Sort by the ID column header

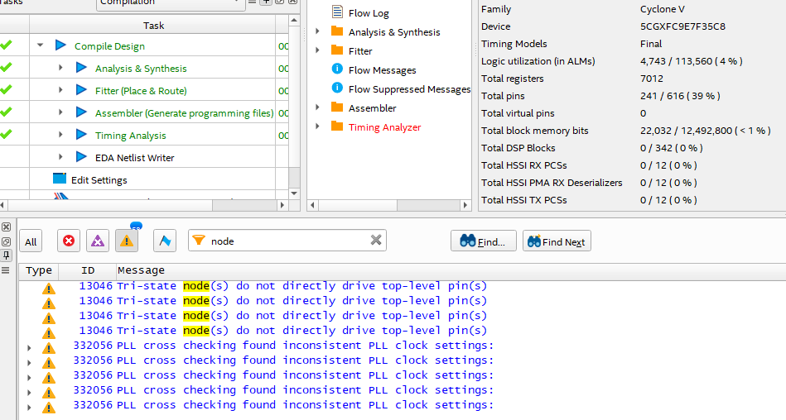coord(88,270)
